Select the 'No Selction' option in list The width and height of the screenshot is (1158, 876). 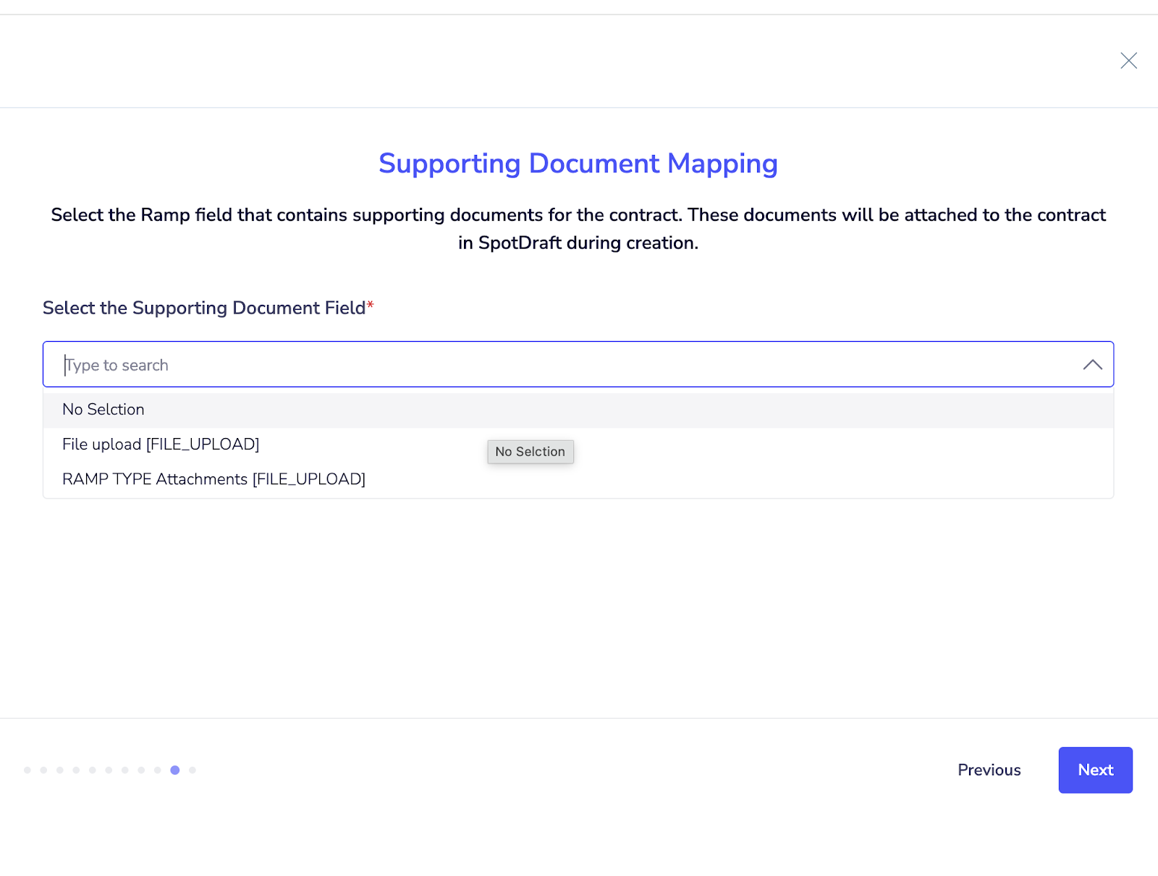click(x=103, y=410)
